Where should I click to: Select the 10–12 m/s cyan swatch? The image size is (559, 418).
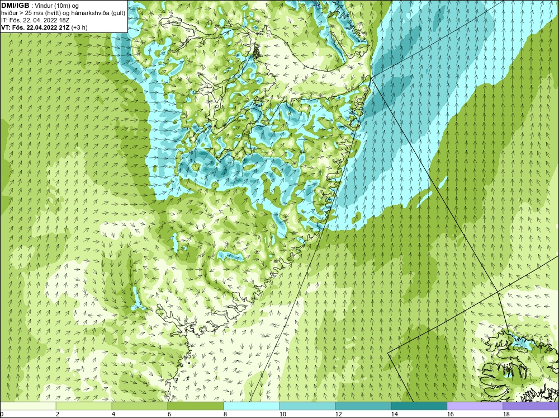tap(307, 406)
